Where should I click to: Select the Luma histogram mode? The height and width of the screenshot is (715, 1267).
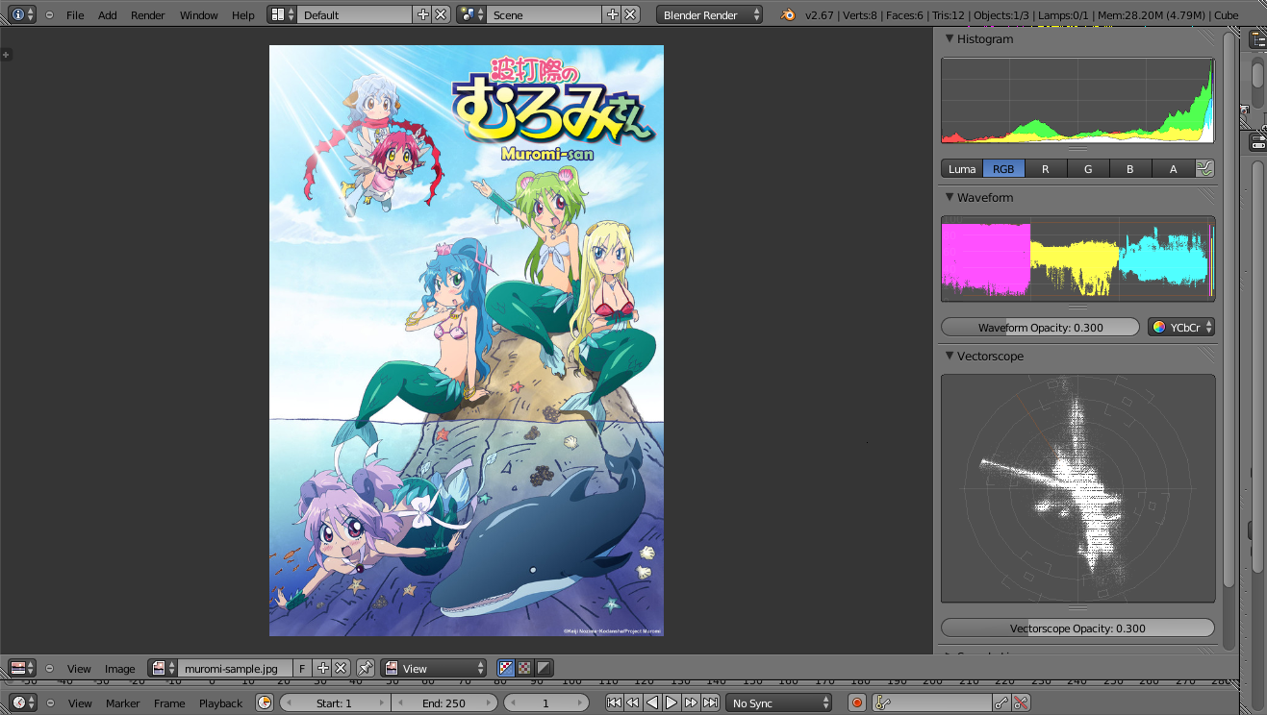pyautogui.click(x=962, y=168)
